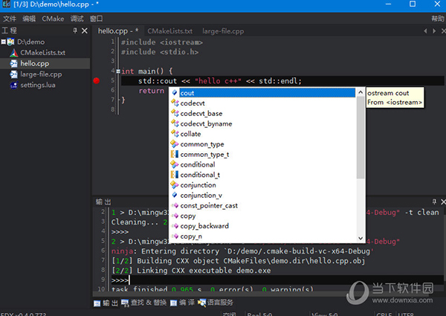This screenshot has height=316, width=446.
Task: Collapse the main() code fold on line 4
Action: [118, 71]
